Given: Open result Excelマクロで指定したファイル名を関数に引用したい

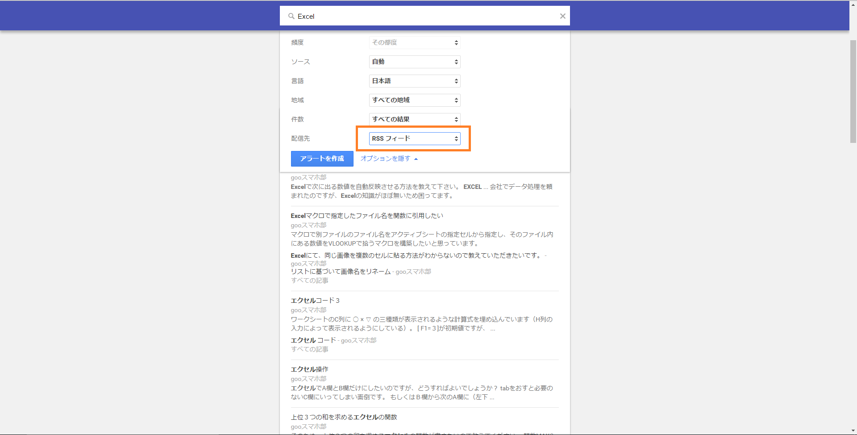Looking at the screenshot, I should click(x=367, y=216).
